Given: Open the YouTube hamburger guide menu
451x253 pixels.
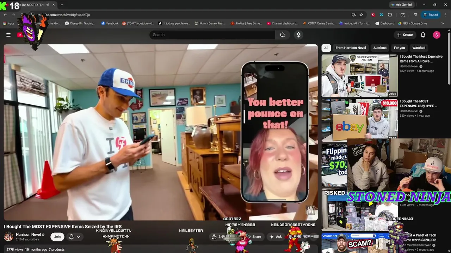Looking at the screenshot, I should pyautogui.click(x=8, y=35).
